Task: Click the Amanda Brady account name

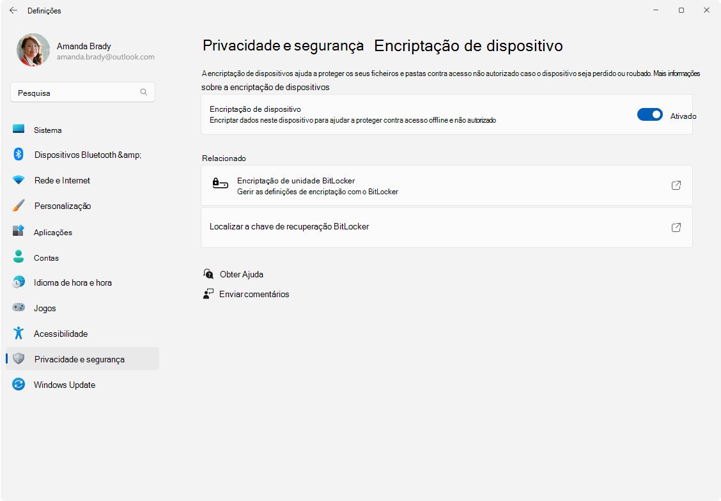Action: (84, 46)
